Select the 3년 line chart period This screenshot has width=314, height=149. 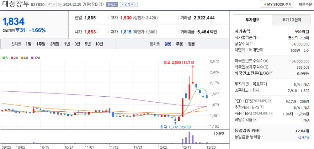pos(77,44)
